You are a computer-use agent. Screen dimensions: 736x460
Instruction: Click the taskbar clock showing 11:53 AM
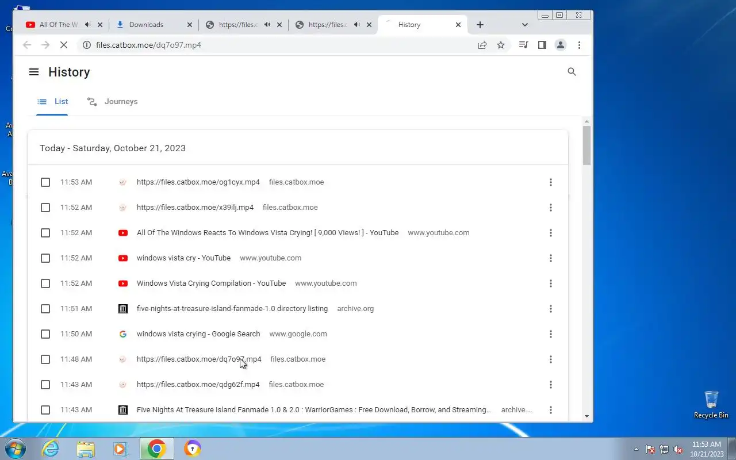click(x=707, y=449)
